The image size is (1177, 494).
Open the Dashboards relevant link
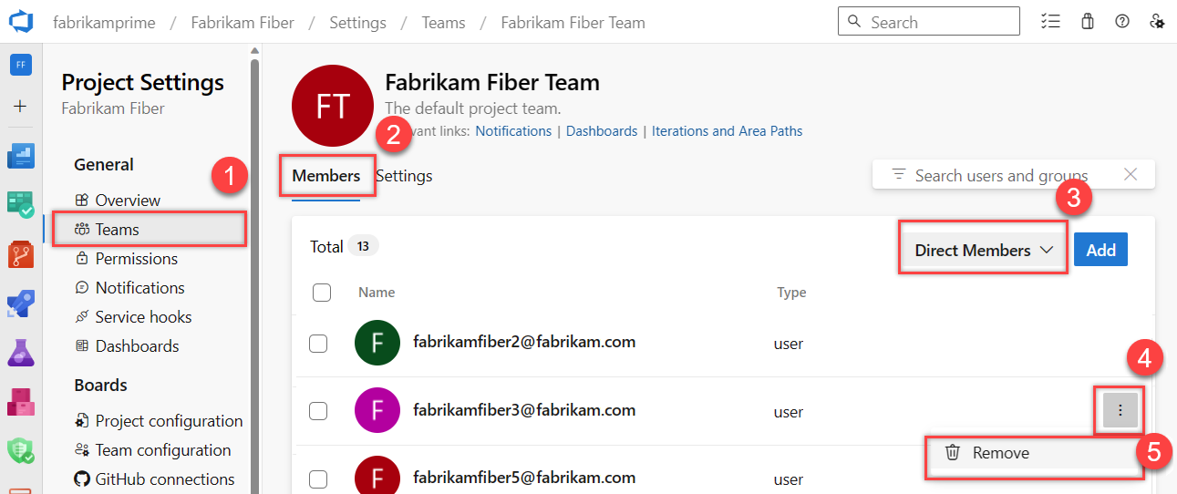coord(602,131)
